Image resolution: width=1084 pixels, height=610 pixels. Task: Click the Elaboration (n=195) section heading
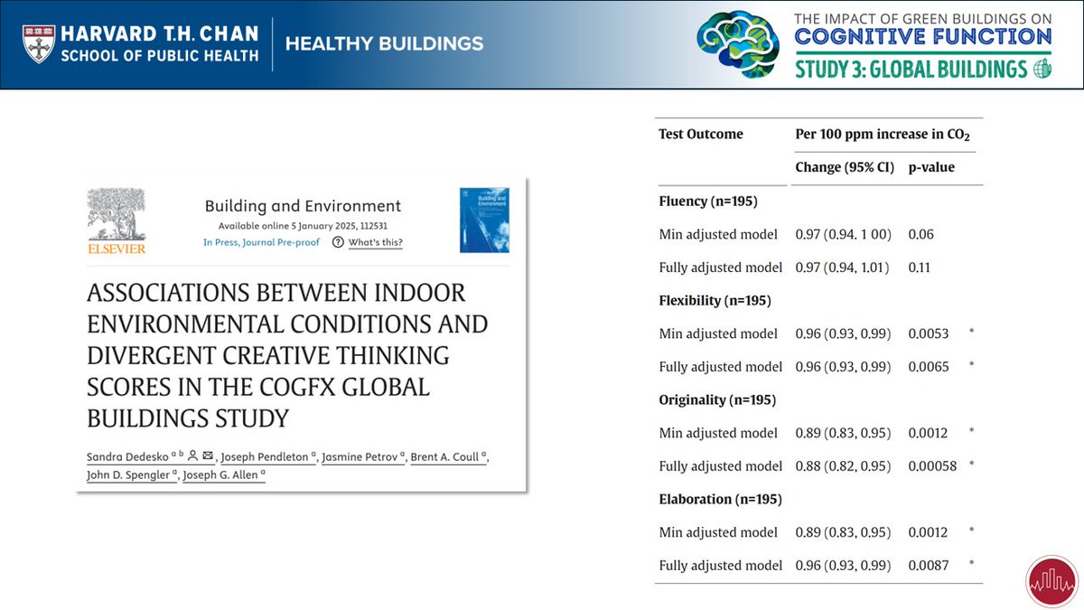tap(720, 499)
